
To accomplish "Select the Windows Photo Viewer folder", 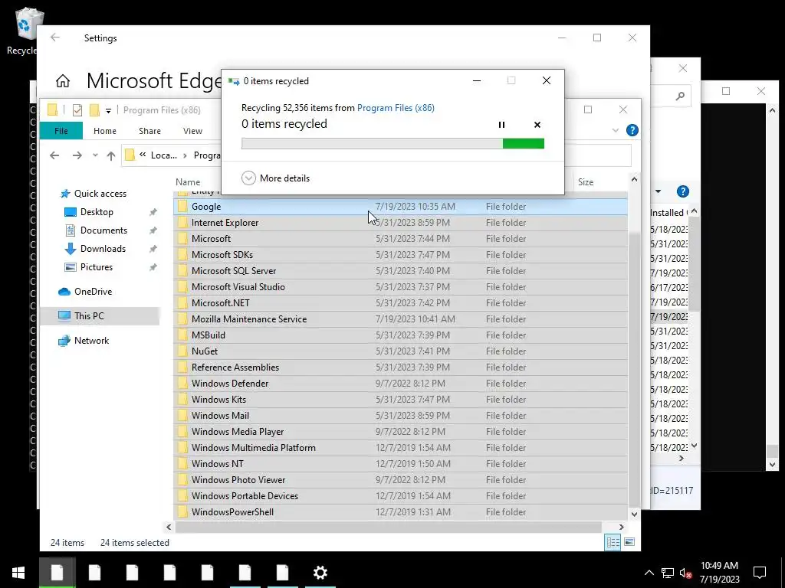I will [238, 479].
